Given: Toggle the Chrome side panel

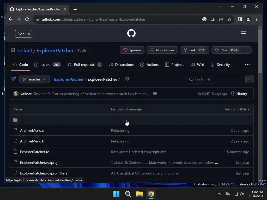Looking at the screenshot, I should 240,19.
